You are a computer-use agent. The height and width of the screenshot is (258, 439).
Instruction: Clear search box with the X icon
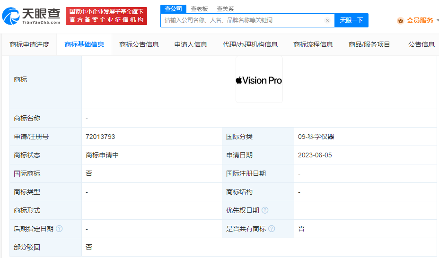click(x=327, y=20)
